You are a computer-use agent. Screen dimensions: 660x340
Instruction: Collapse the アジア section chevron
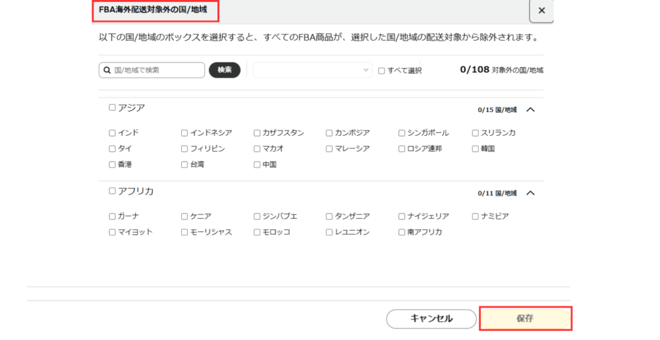click(530, 109)
